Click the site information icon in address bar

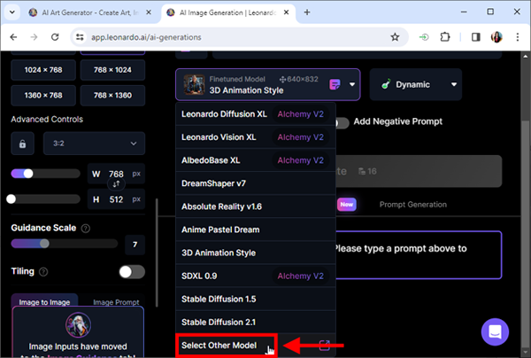(x=80, y=37)
